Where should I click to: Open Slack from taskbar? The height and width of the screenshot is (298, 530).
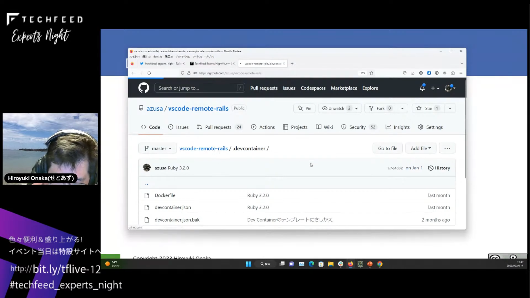(341, 264)
